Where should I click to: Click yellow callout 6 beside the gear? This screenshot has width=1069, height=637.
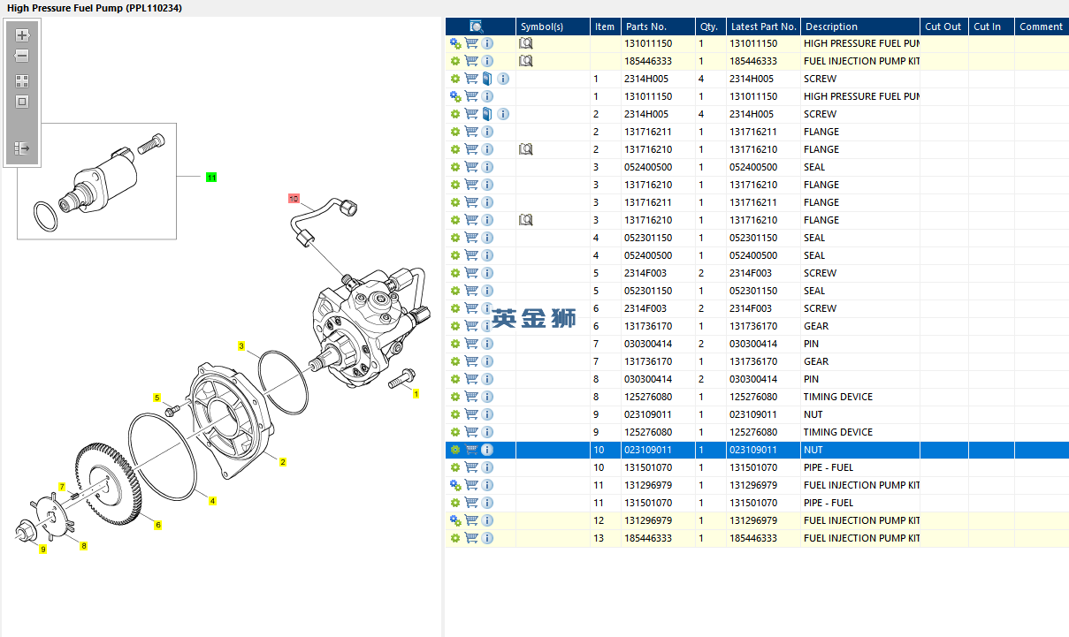(158, 525)
